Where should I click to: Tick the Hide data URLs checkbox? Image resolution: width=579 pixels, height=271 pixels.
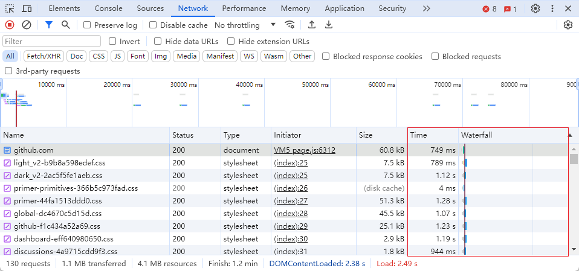click(158, 41)
